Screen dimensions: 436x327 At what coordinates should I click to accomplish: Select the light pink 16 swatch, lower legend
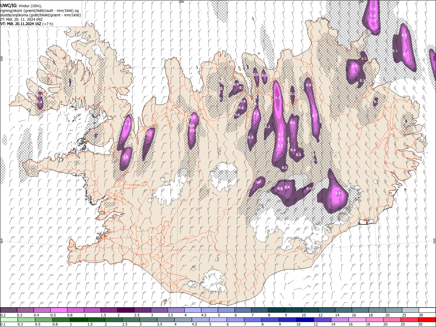pyautogui.click(x=357, y=320)
